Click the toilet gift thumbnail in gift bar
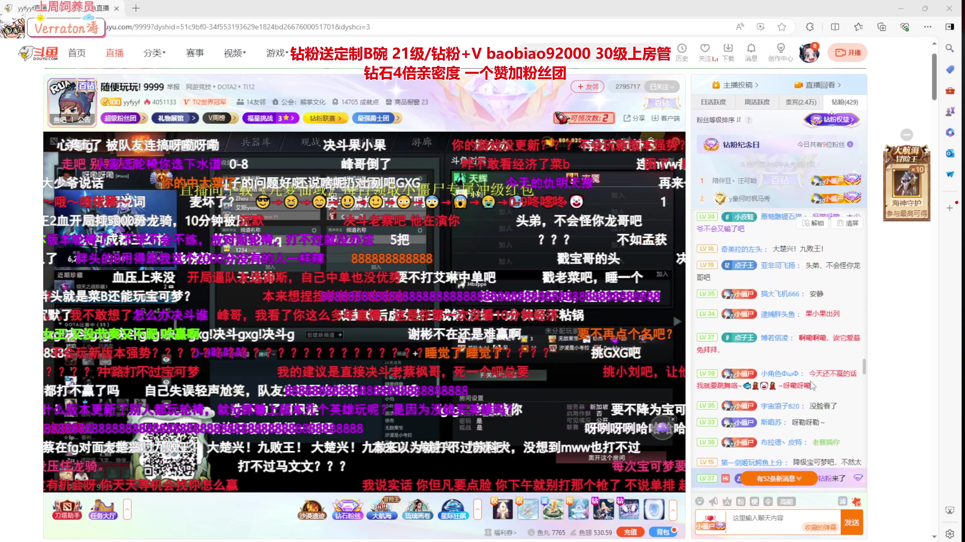Viewport: 965px width, 542px height. click(x=654, y=509)
